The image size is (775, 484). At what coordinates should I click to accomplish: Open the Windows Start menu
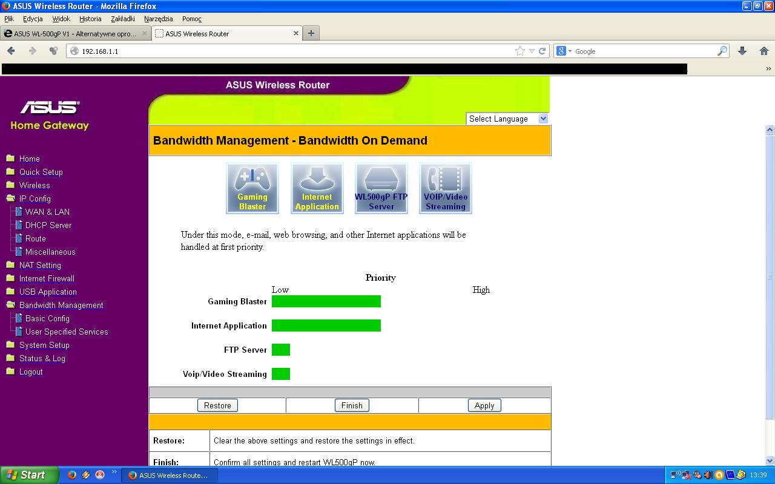coord(30,475)
